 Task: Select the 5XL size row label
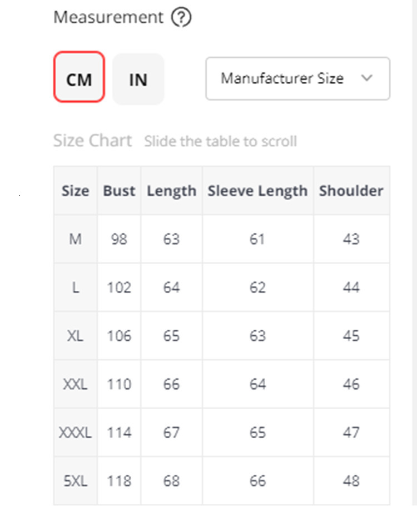[76, 481]
